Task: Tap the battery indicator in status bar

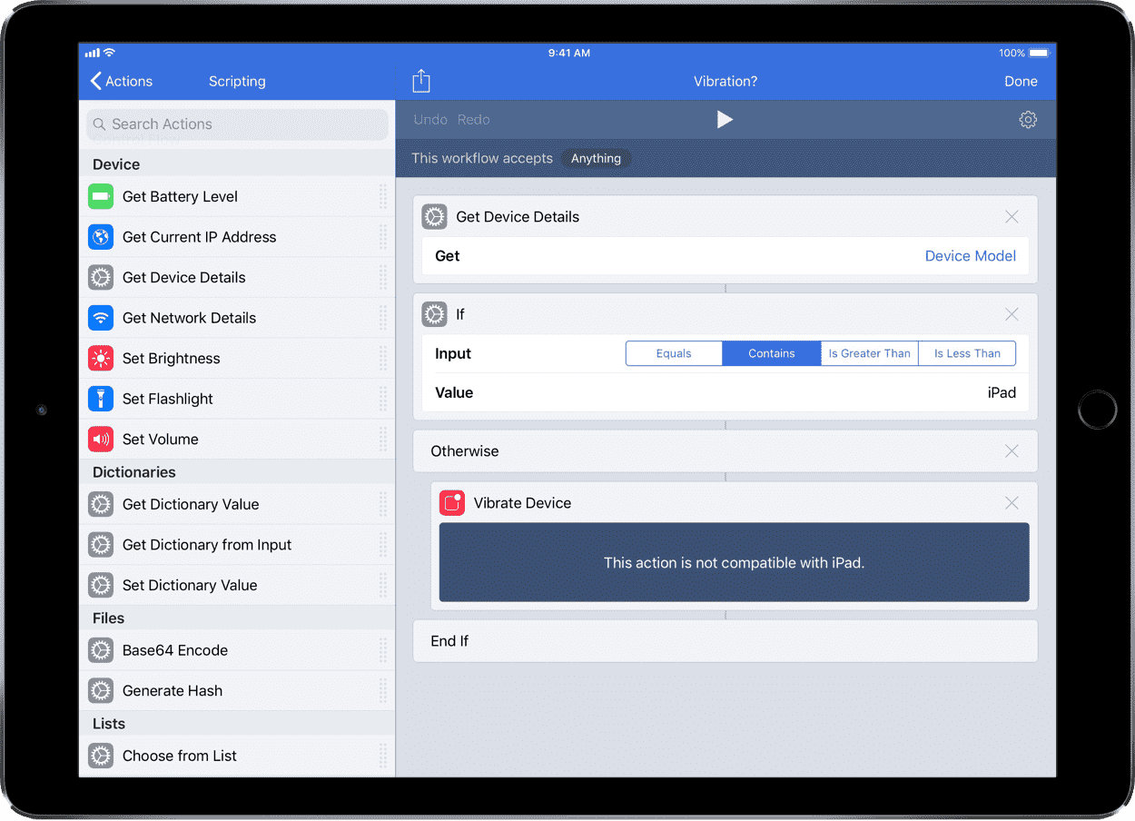Action: coord(1039,53)
